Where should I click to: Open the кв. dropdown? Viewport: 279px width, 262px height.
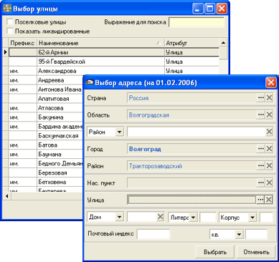coord(239,235)
